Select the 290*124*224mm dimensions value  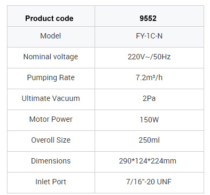[x=147, y=161]
